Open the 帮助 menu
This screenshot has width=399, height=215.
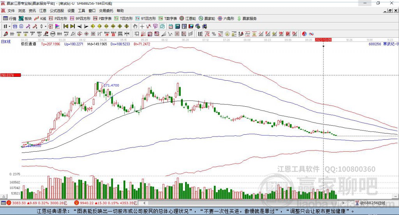click(x=120, y=10)
